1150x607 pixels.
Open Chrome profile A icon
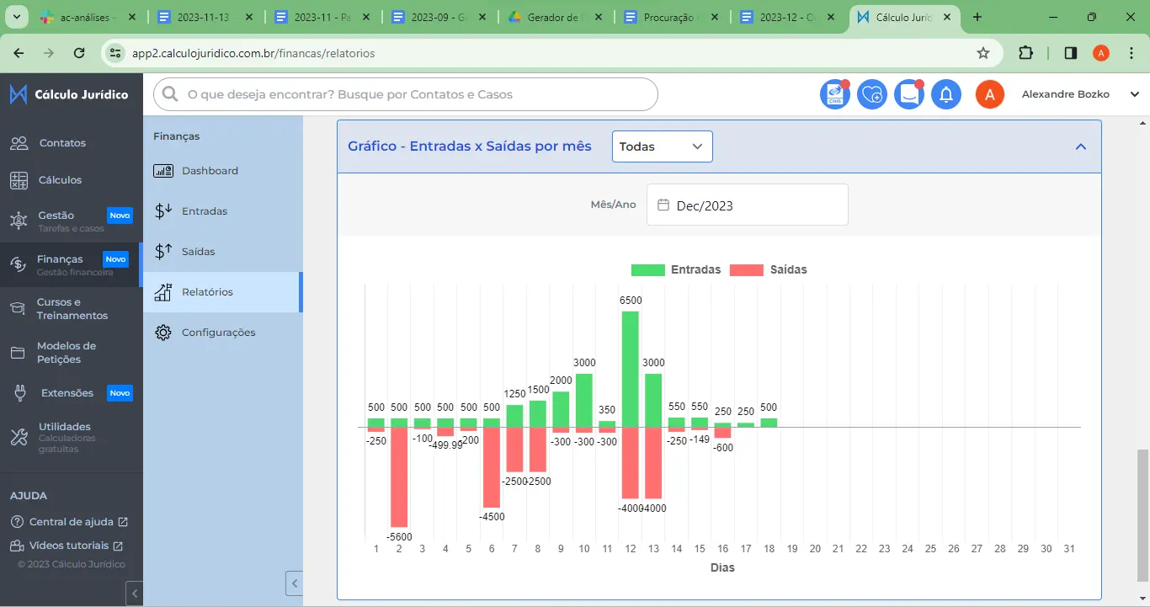pos(1101,53)
